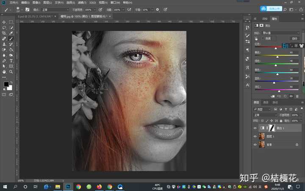305x191 pixels.
Task: Click the 自动 auto button
Action: 295,38
